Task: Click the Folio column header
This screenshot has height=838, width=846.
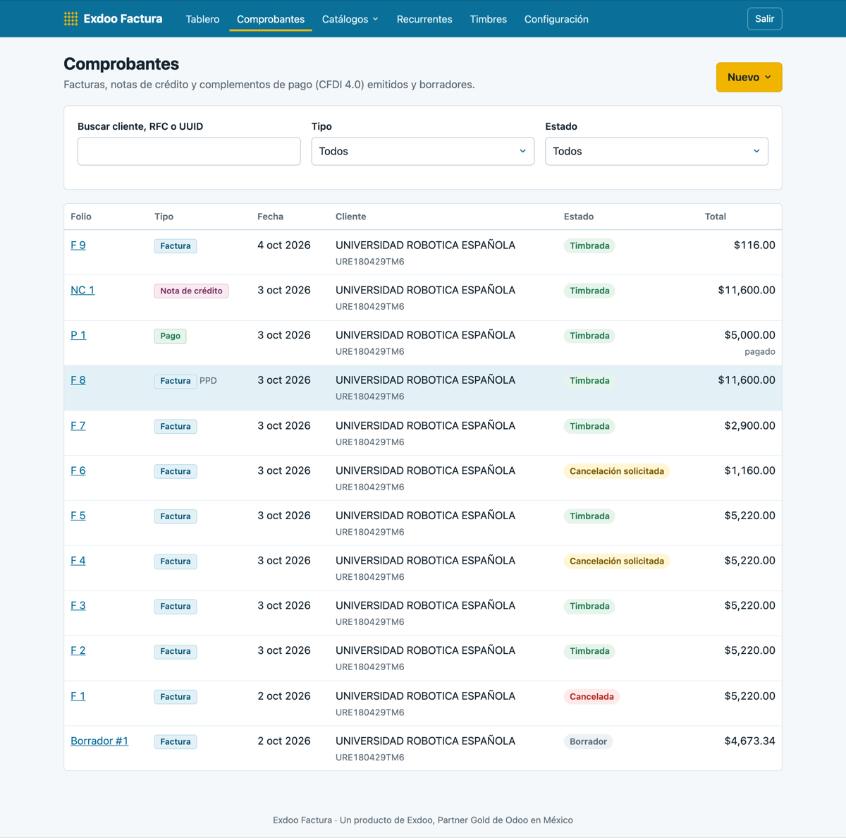Action: tap(81, 217)
